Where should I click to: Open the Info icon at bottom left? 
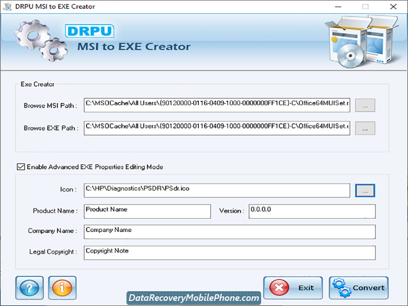[x=62, y=288]
